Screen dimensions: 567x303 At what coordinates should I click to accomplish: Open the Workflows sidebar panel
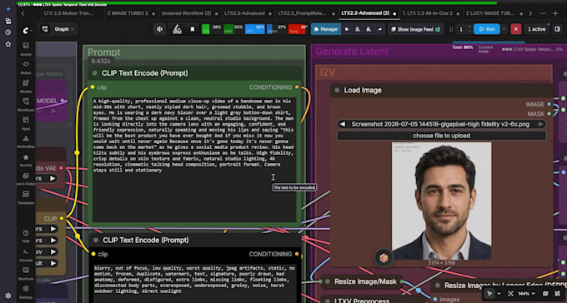pyautogui.click(x=26, y=104)
